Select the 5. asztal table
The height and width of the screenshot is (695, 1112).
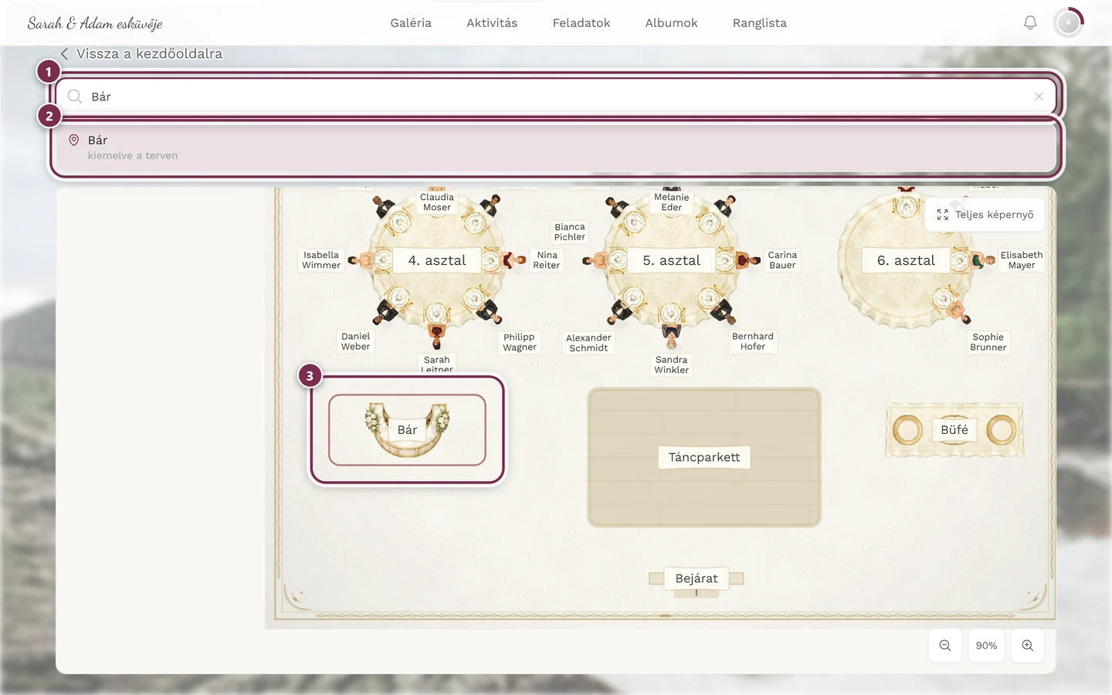(x=672, y=260)
